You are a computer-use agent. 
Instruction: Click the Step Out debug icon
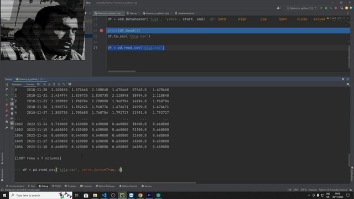click(59, 84)
